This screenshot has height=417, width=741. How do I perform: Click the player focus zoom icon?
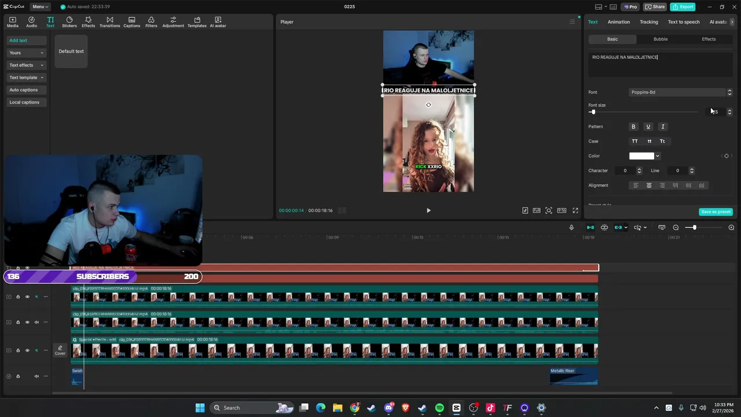click(549, 210)
